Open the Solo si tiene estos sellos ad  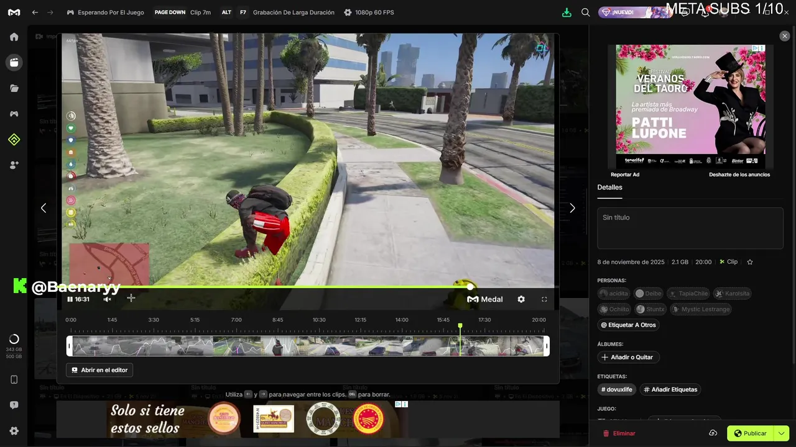[233, 419]
